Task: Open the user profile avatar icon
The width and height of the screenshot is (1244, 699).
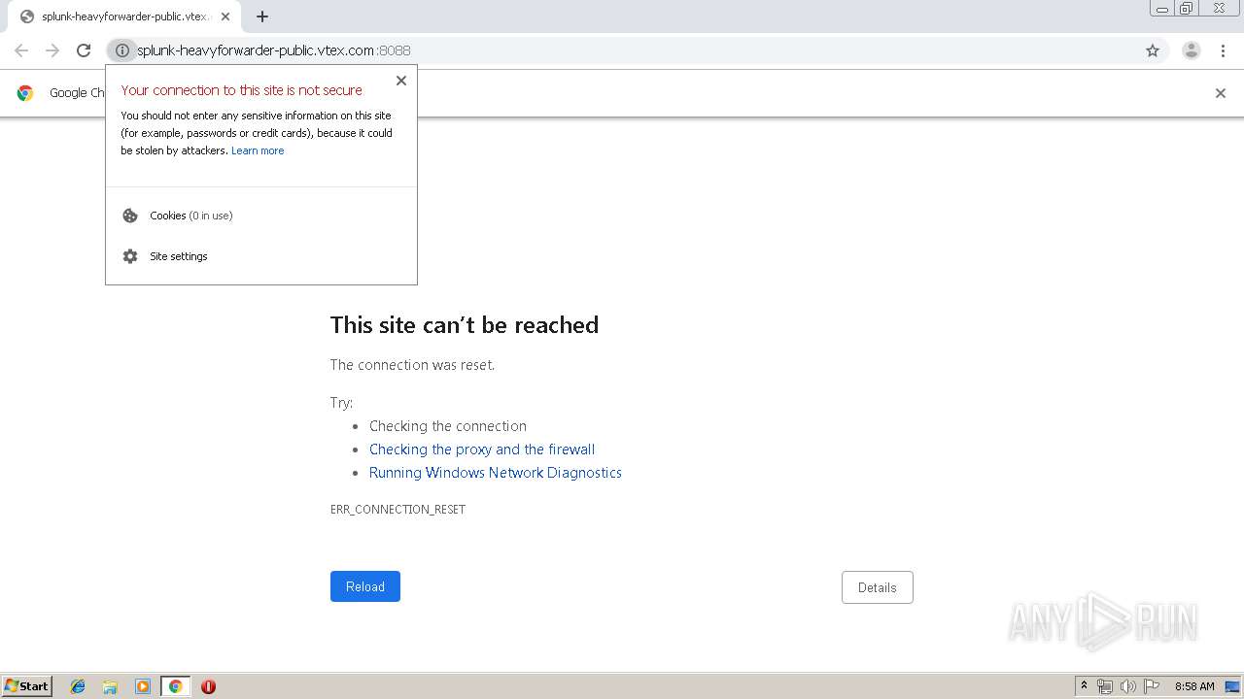Action: coord(1192,50)
